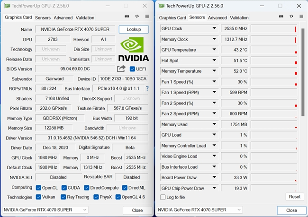308x217 pixels.
Task: Click the refresh icon in the Sensors window
Action: [x=290, y=17]
